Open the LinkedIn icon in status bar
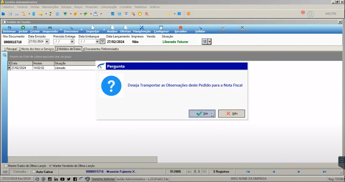The width and height of the screenshot is (345, 182). pos(56,179)
